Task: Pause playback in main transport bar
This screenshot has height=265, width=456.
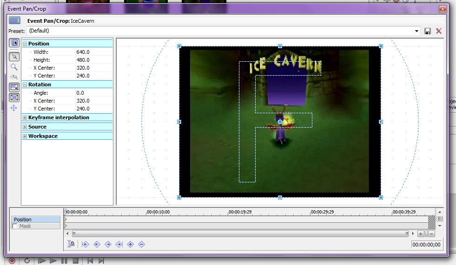Action: point(64,261)
